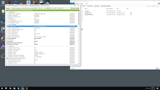This screenshot has height=90, width=160.
Task: Click New Folder icon in Explorer title bar
Action: click(x=76, y=1)
